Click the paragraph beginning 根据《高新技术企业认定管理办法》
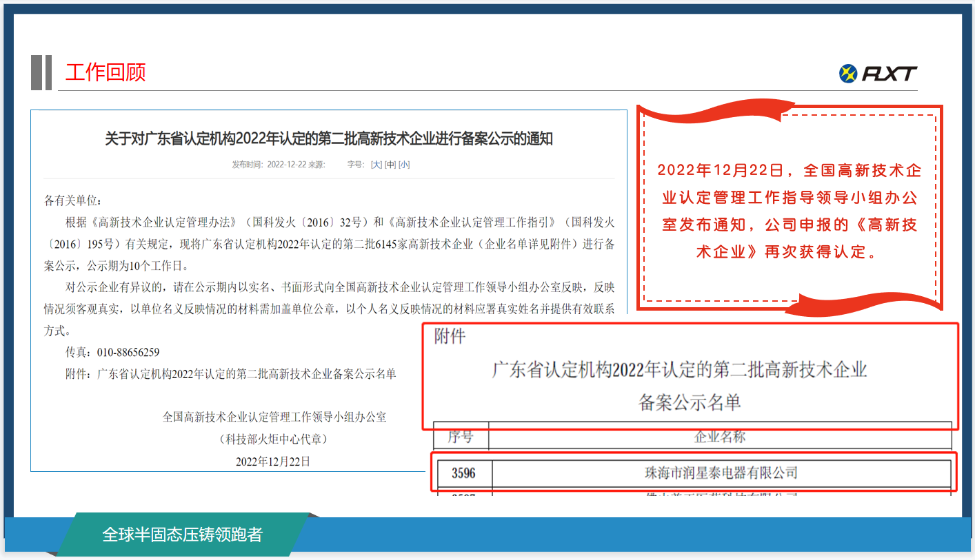The height and width of the screenshot is (560, 975). coord(329,244)
